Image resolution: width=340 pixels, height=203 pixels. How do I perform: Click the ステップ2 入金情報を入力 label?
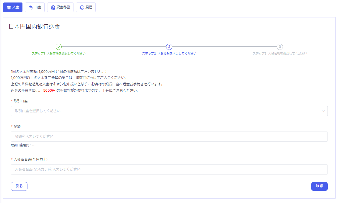coord(169,53)
